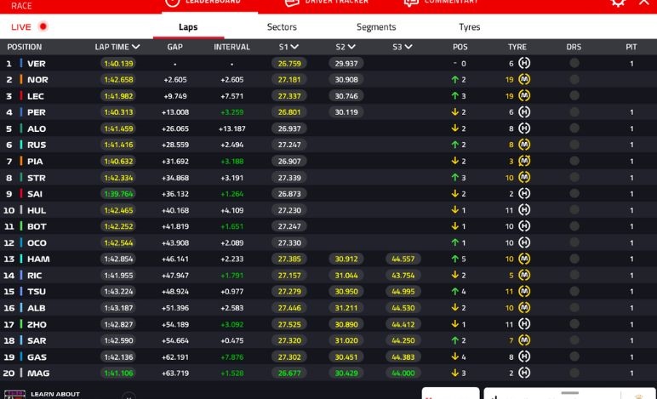Image resolution: width=657 pixels, height=399 pixels.
Task: Switch to the Sectors tab
Action: pyautogui.click(x=282, y=27)
